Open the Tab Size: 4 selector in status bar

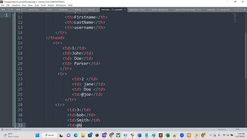pyautogui.click(x=222, y=129)
